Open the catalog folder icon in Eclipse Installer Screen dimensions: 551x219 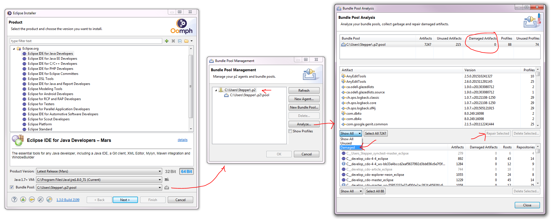186,41
